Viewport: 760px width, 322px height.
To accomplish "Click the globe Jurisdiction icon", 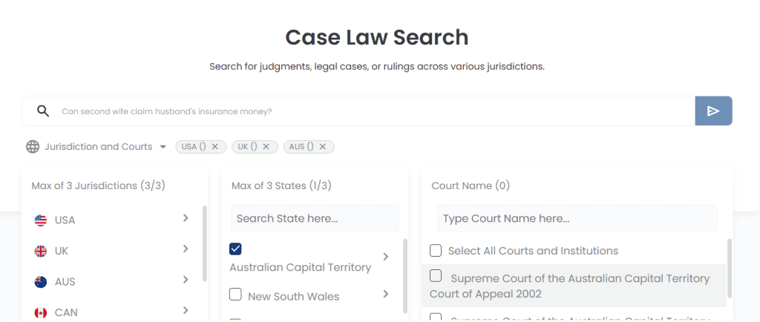I will (33, 147).
